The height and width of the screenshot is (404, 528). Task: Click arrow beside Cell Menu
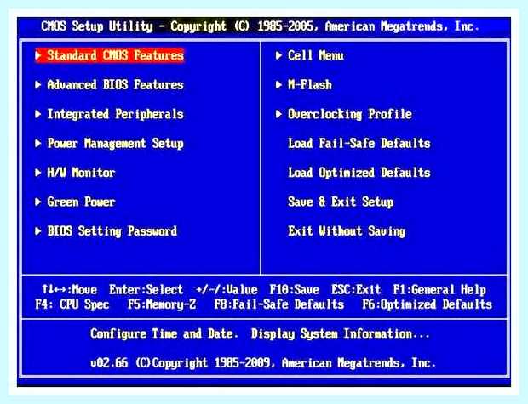[x=278, y=55]
